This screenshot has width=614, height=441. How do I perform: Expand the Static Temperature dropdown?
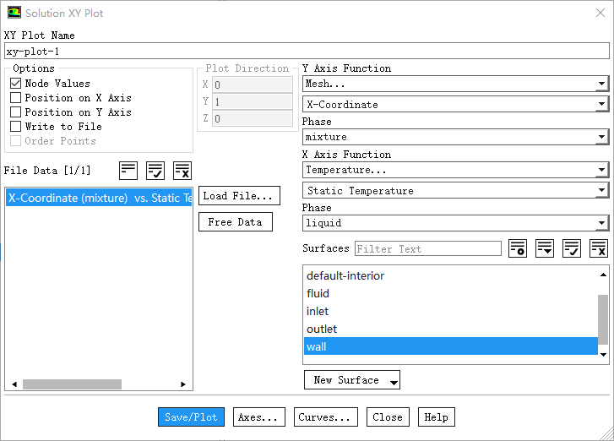[x=455, y=191]
